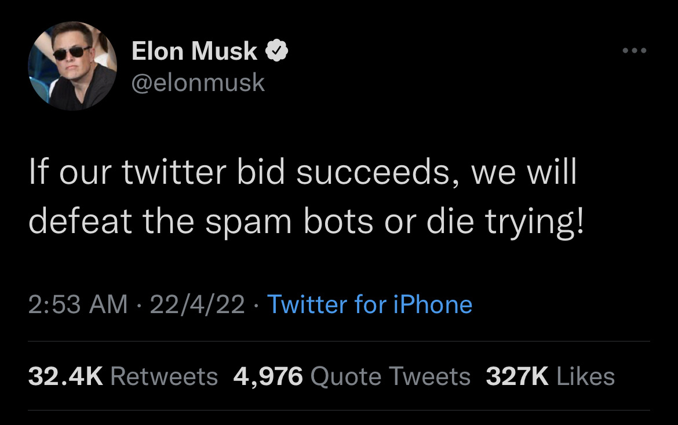
Task: Open the Quote Tweets label
Action: [391, 377]
